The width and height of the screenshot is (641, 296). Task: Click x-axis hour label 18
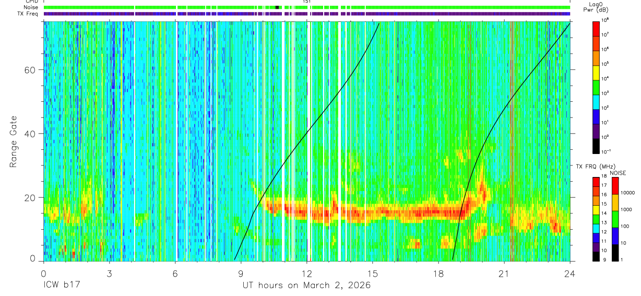tap(438, 273)
